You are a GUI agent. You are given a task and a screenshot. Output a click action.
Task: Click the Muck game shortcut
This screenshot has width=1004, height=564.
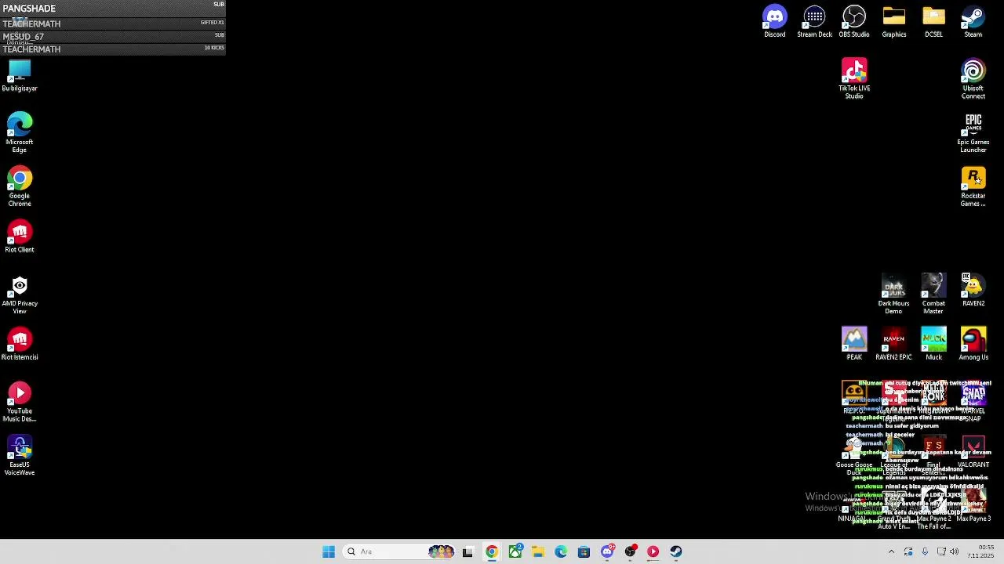point(933,344)
